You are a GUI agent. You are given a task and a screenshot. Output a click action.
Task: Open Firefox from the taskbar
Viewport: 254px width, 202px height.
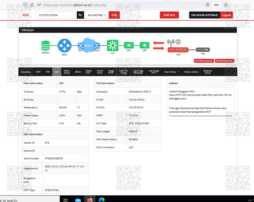click(x=90, y=200)
